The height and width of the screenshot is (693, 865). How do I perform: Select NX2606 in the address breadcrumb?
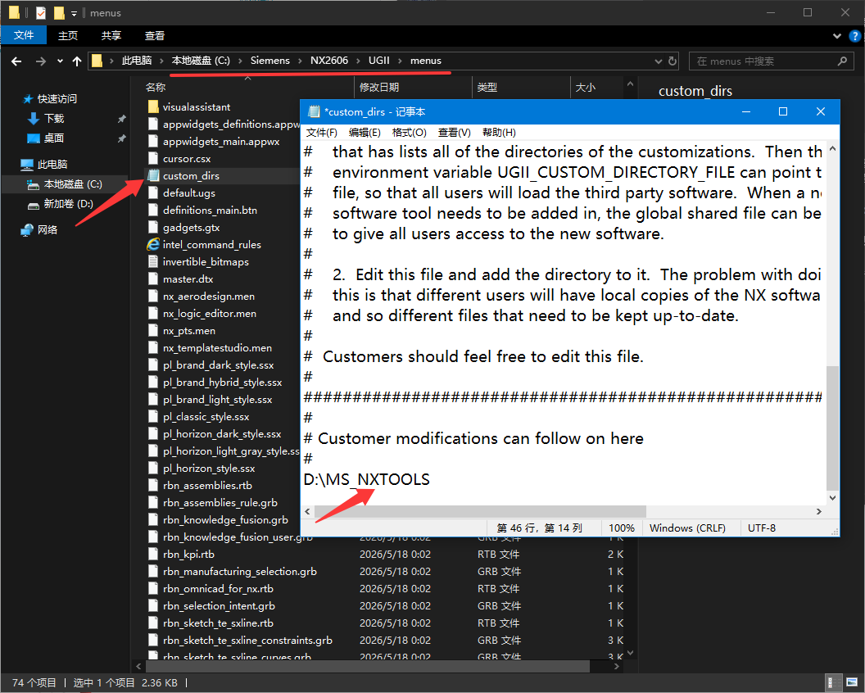[329, 61]
